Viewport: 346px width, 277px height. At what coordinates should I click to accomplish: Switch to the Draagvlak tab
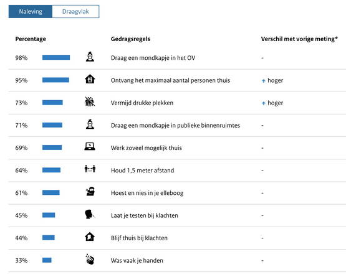coord(75,11)
